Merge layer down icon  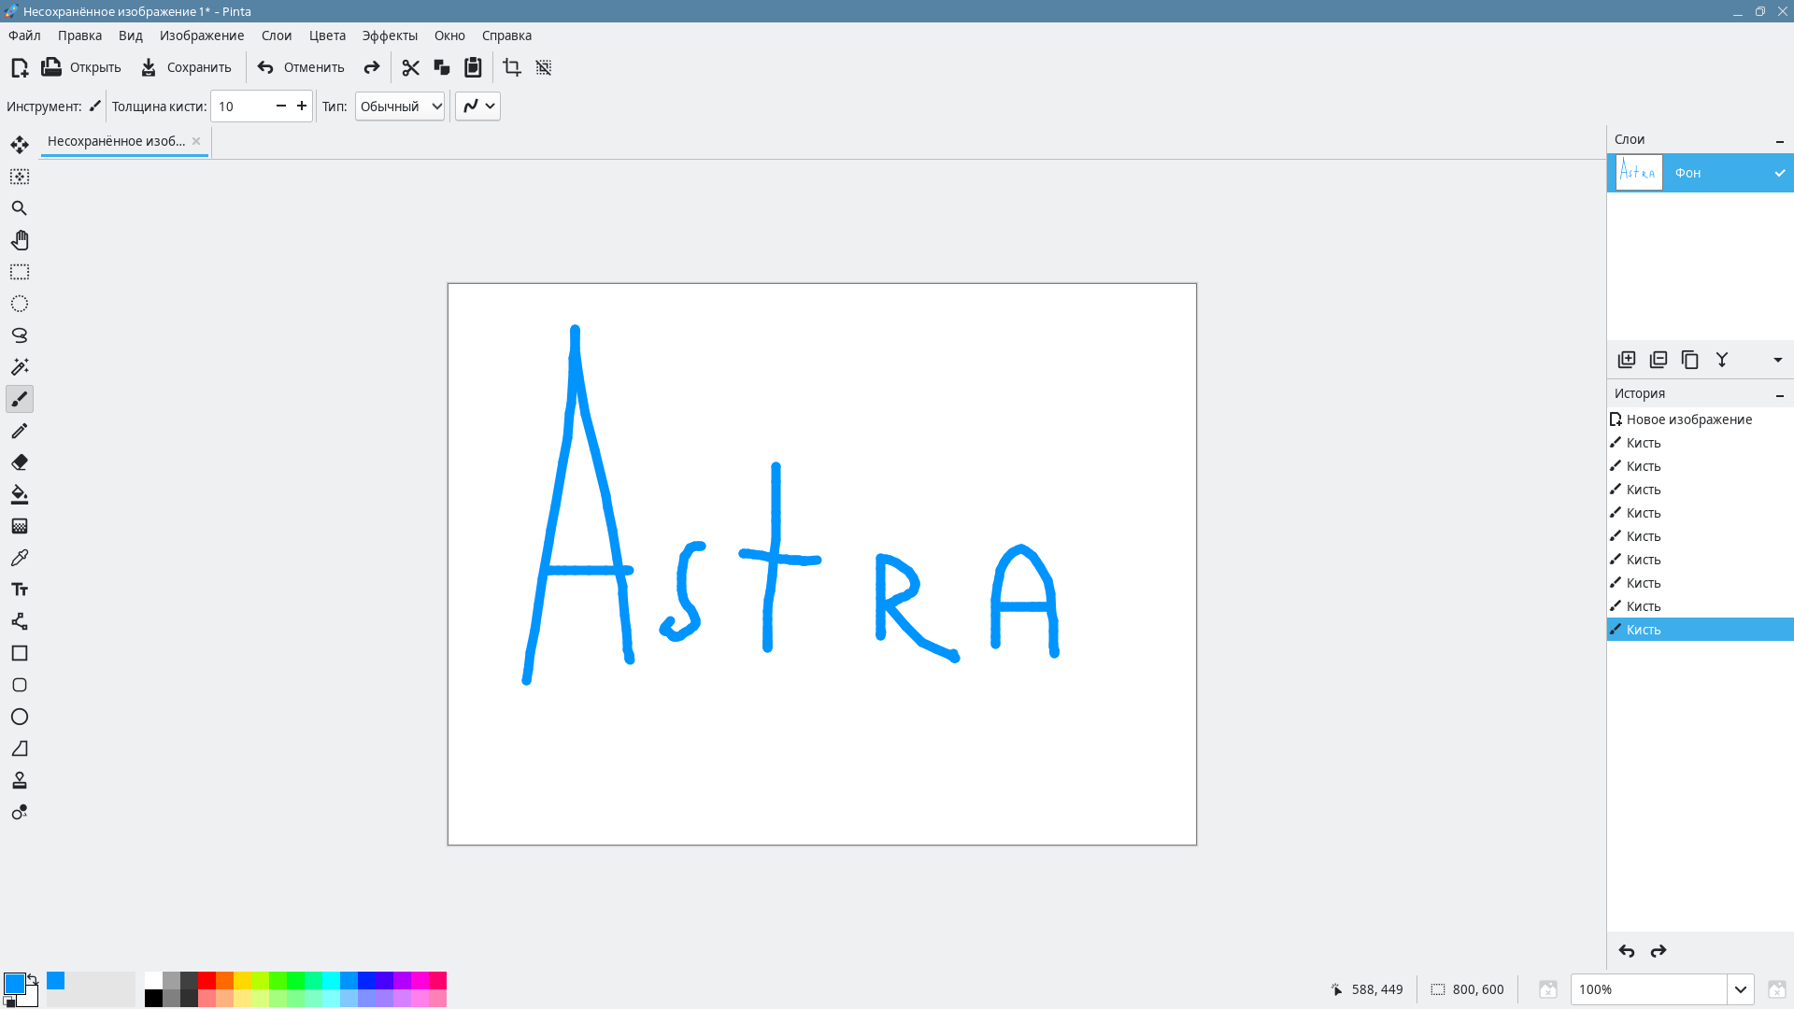(1722, 360)
